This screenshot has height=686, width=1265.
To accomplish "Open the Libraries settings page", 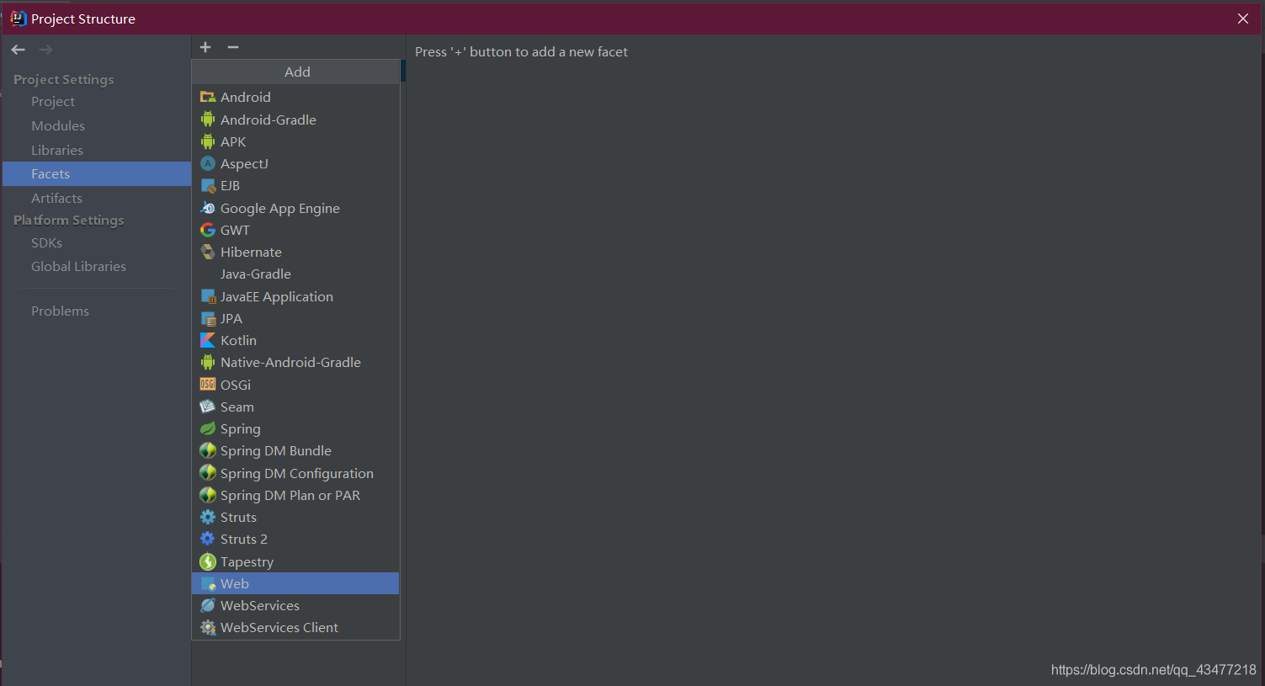I will tap(57, 150).
